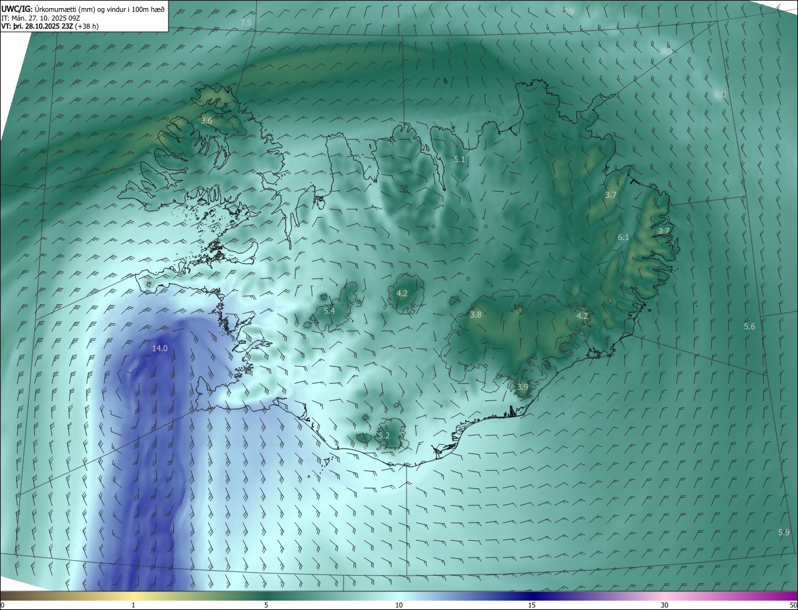The width and height of the screenshot is (798, 610).
Task: Click the 6.1 value label
Action: pos(623,237)
